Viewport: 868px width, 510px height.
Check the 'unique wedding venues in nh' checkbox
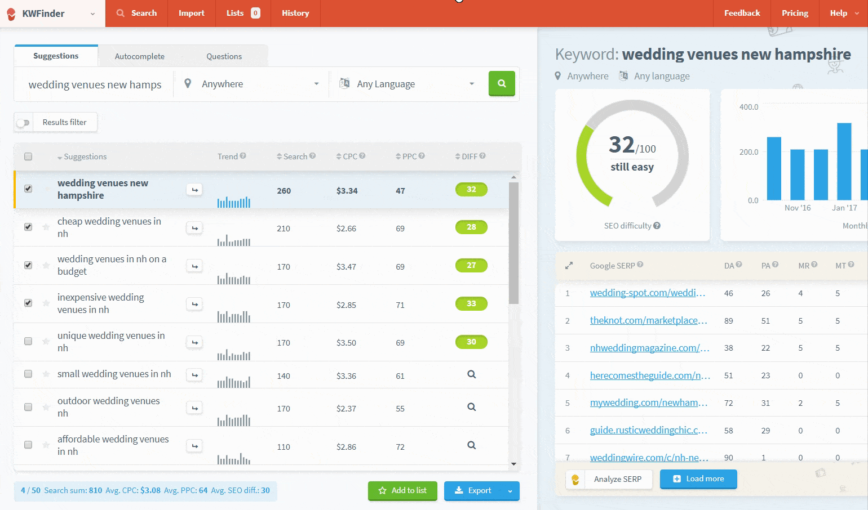pyautogui.click(x=28, y=342)
